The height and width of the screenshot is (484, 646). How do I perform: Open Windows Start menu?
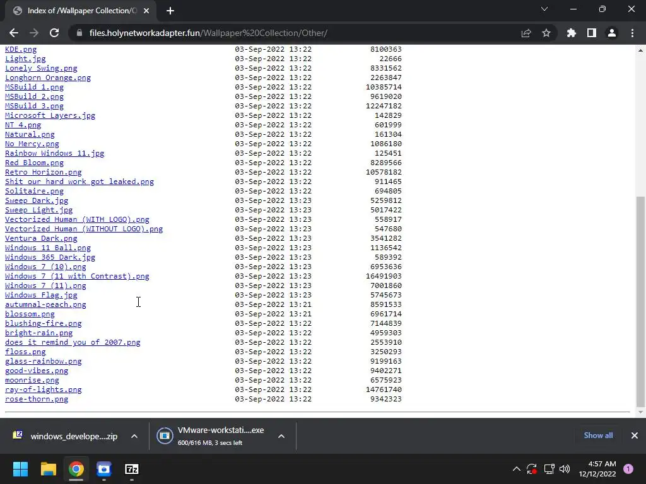click(20, 469)
